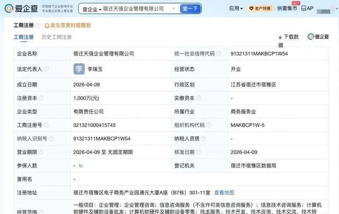Click help icon next to 工商注册号

click(x=46, y=125)
